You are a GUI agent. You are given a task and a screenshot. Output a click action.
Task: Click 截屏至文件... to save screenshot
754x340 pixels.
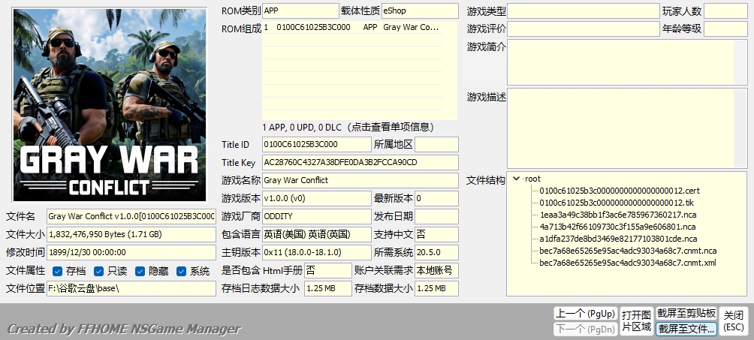pyautogui.click(x=686, y=329)
